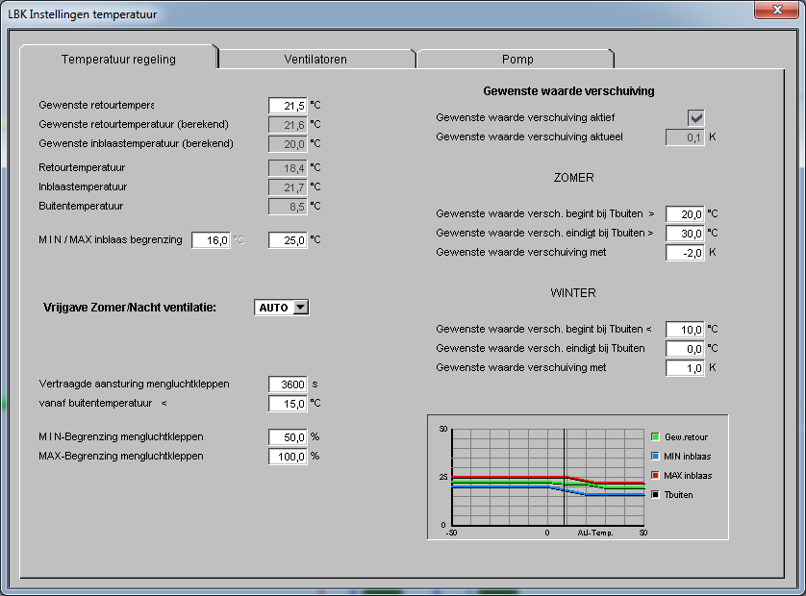Viewport: 806px width, 596px height.
Task: Select the MIN inblaas begrenzing field 16,0
Action: click(211, 240)
